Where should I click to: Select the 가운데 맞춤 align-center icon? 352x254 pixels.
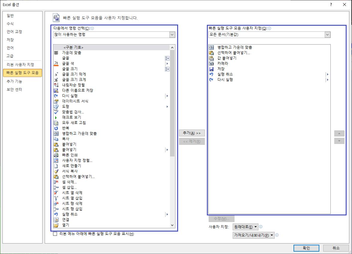click(x=56, y=53)
